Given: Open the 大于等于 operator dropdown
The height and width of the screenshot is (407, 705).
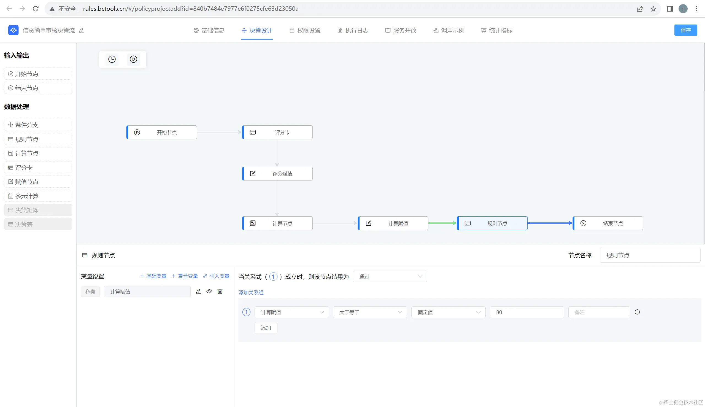Looking at the screenshot, I should point(370,312).
